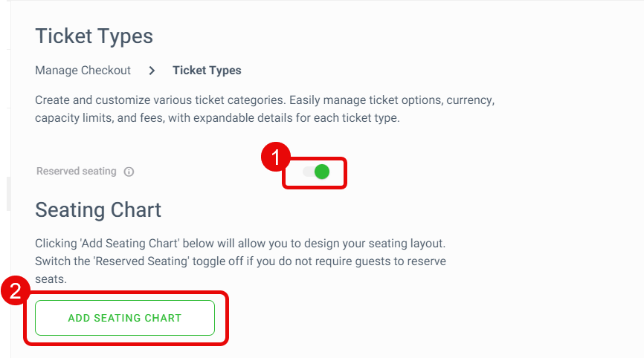Image resolution: width=644 pixels, height=358 pixels.
Task: Click the breadcrumb chevron arrow
Action: (152, 71)
